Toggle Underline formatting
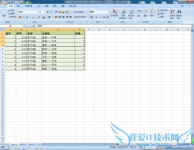 27,17
